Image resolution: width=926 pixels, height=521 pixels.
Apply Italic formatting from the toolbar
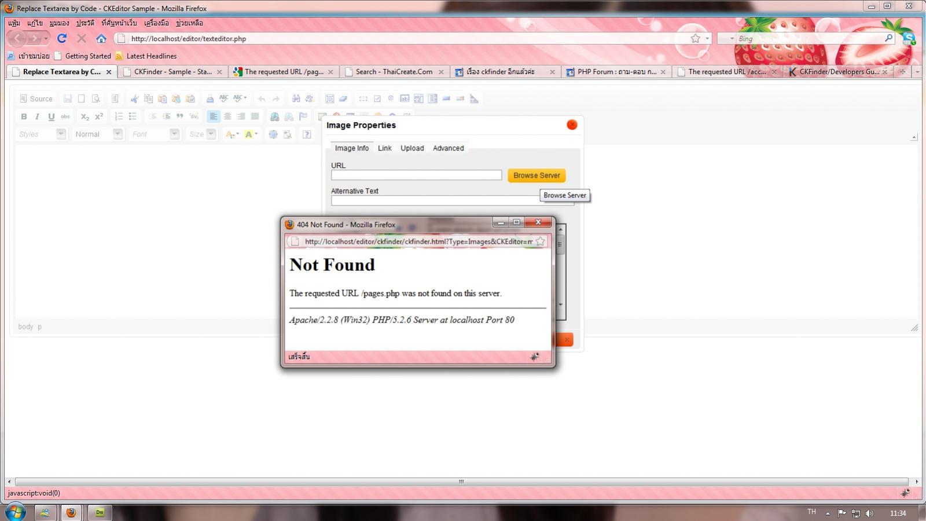38,116
